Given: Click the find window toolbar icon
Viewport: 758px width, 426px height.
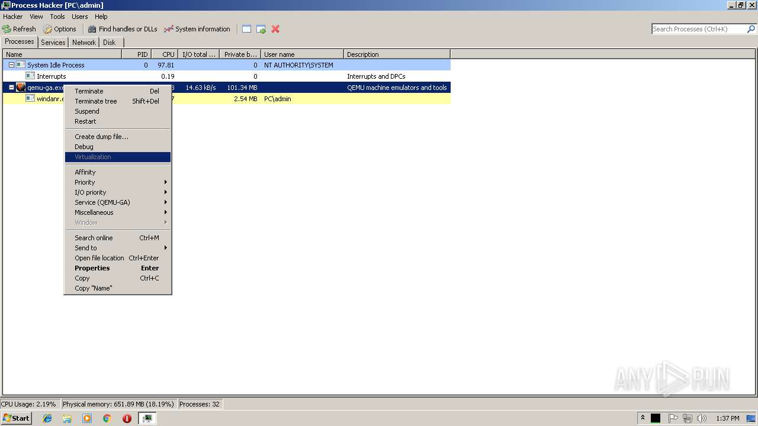Looking at the screenshot, I should point(246,29).
